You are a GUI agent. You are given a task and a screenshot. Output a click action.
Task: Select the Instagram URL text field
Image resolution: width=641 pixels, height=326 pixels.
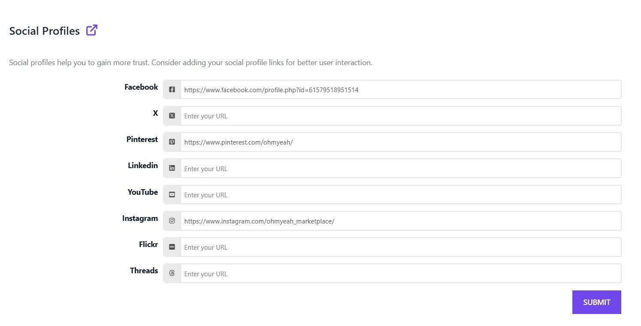point(400,221)
